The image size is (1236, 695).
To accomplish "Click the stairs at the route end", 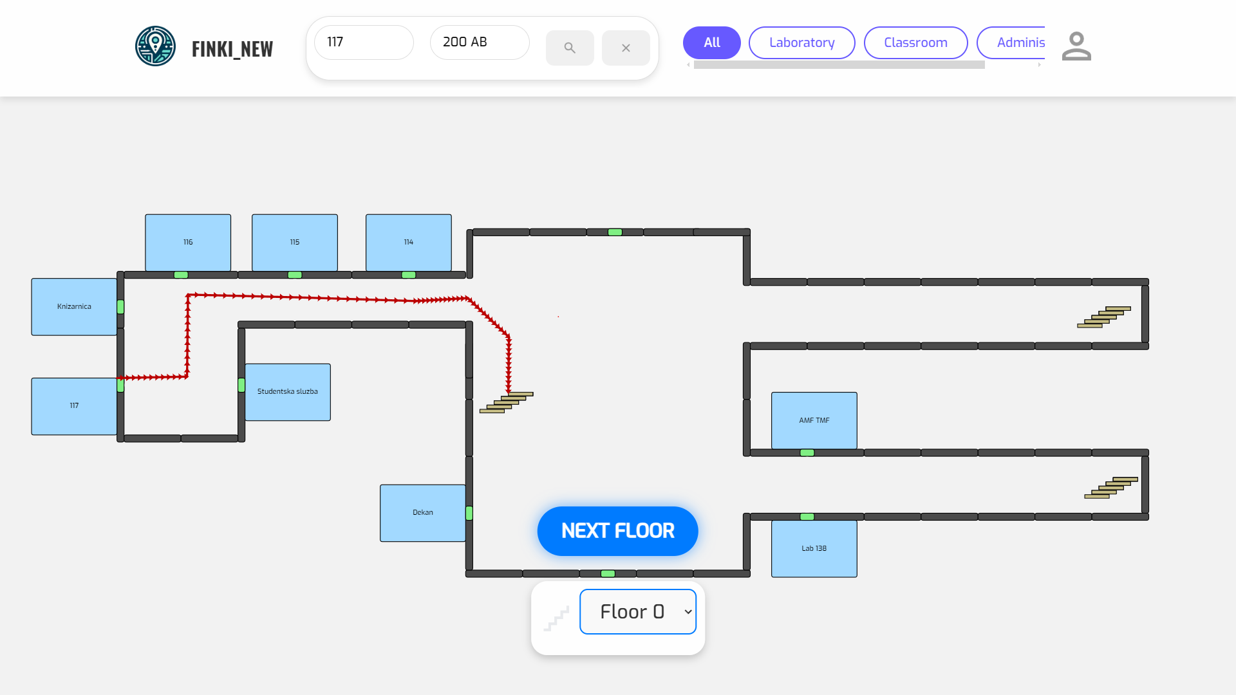I will [x=506, y=402].
